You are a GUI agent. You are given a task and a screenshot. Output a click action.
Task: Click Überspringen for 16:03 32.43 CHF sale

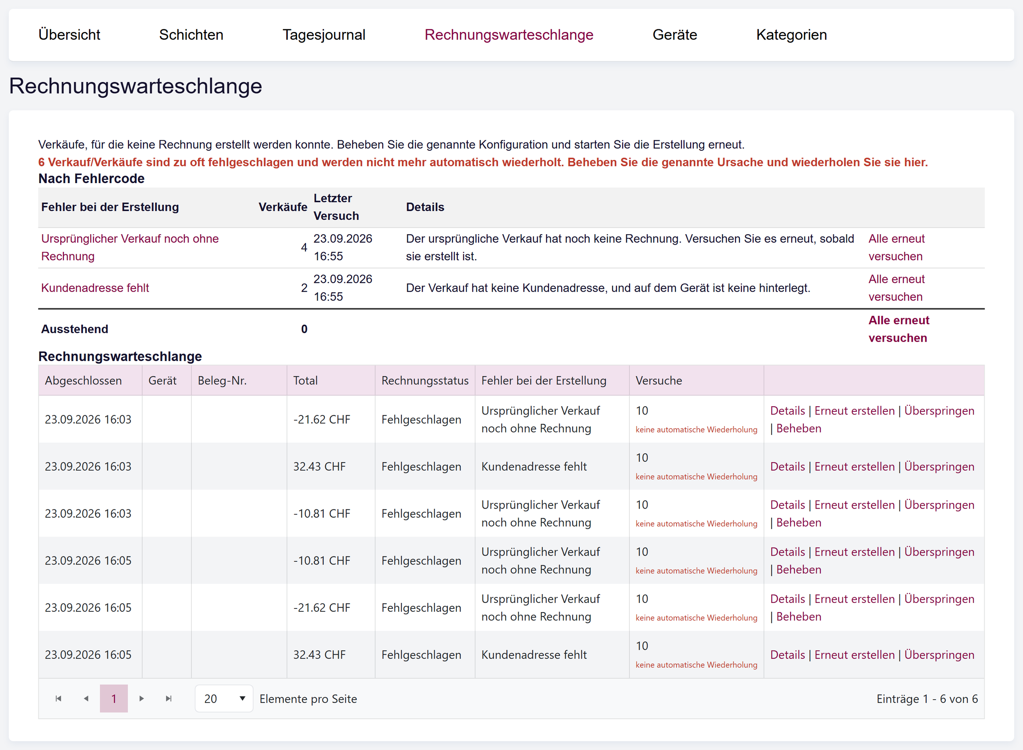click(939, 467)
